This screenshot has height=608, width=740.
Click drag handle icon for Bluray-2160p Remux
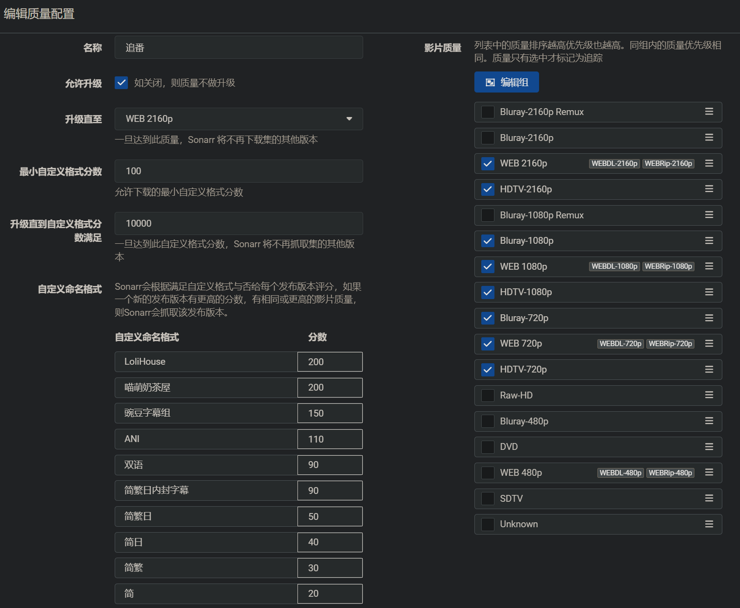point(709,112)
